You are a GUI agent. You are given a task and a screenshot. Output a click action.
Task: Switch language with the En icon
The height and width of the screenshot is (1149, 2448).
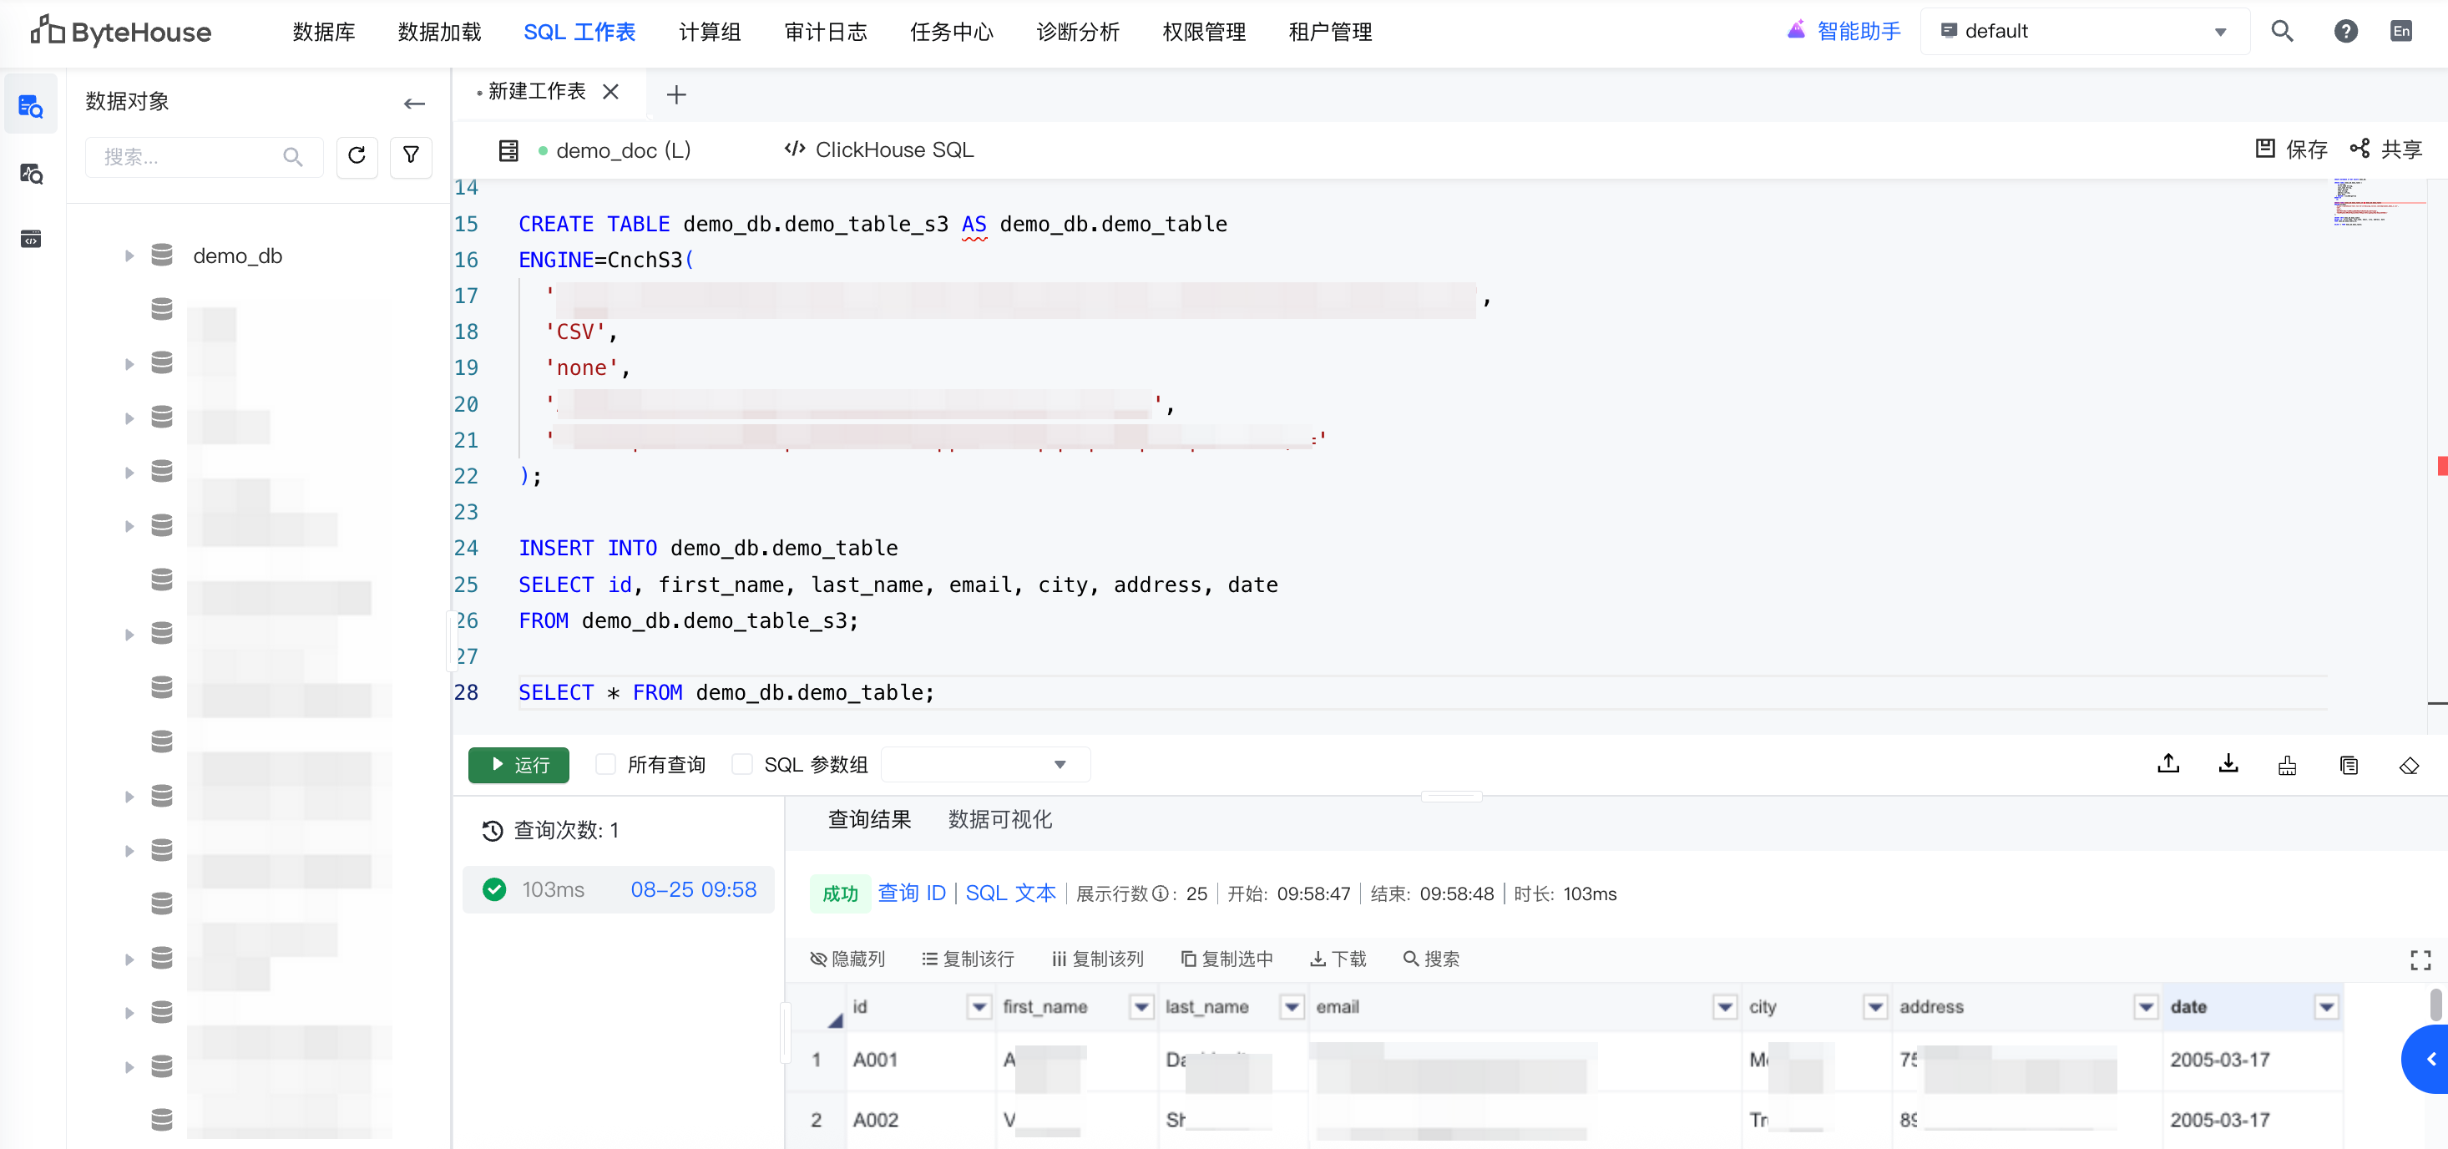pos(2400,32)
